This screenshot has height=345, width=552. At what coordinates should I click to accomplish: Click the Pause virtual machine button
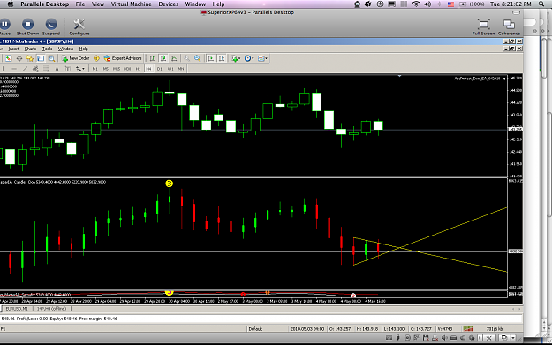4,26
